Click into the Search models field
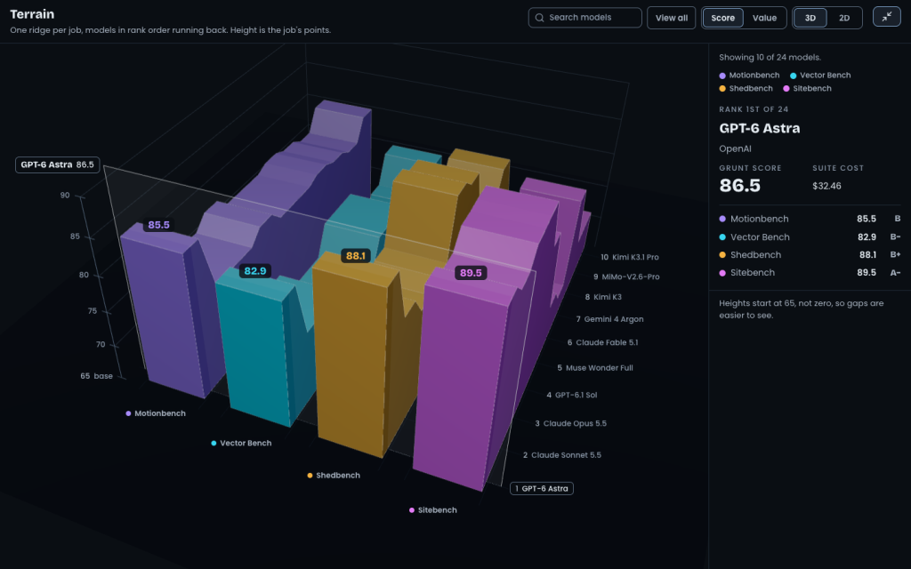Viewport: 911px width, 569px height. coord(585,18)
